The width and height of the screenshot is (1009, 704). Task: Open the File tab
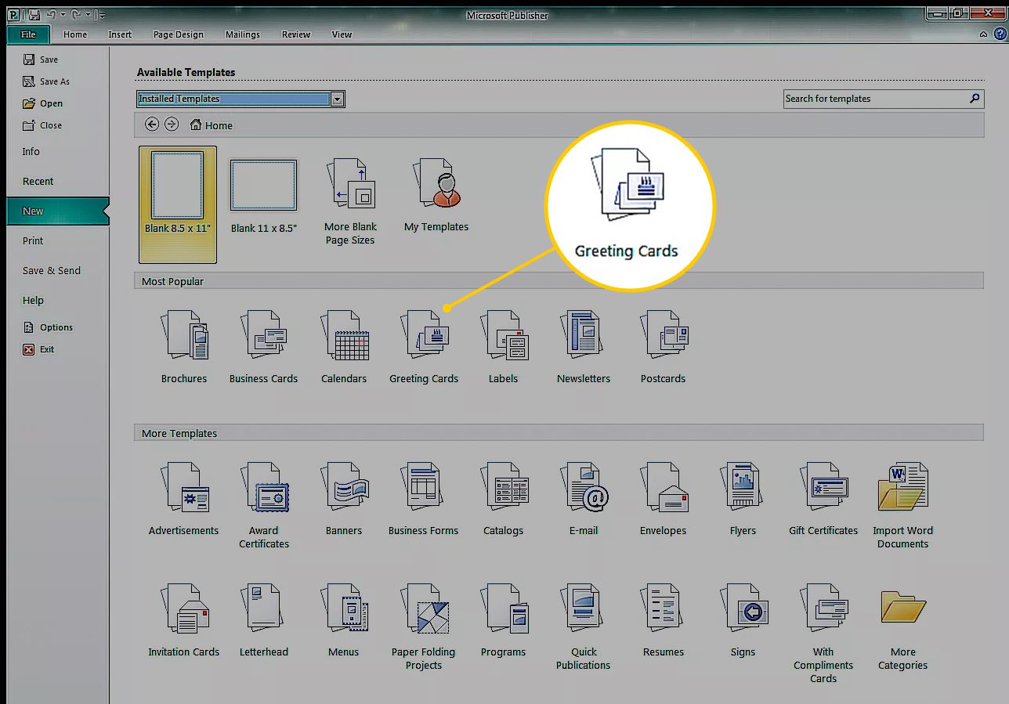pyautogui.click(x=28, y=34)
